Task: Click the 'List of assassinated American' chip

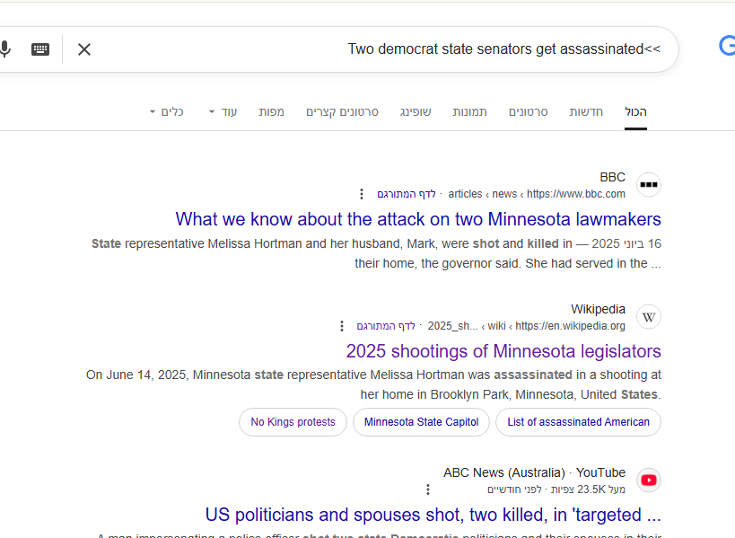Action: click(x=579, y=422)
